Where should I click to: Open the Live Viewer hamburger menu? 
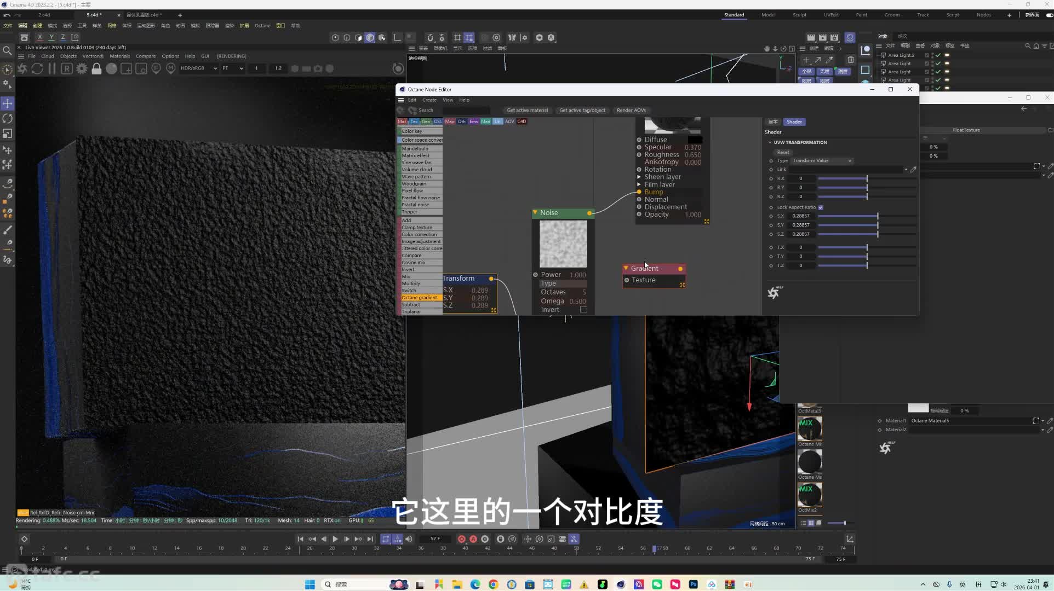pos(21,56)
